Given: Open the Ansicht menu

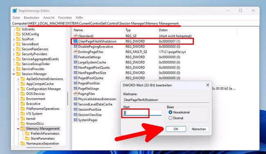Looking at the screenshot, I should pyautogui.click(x=49, y=18).
